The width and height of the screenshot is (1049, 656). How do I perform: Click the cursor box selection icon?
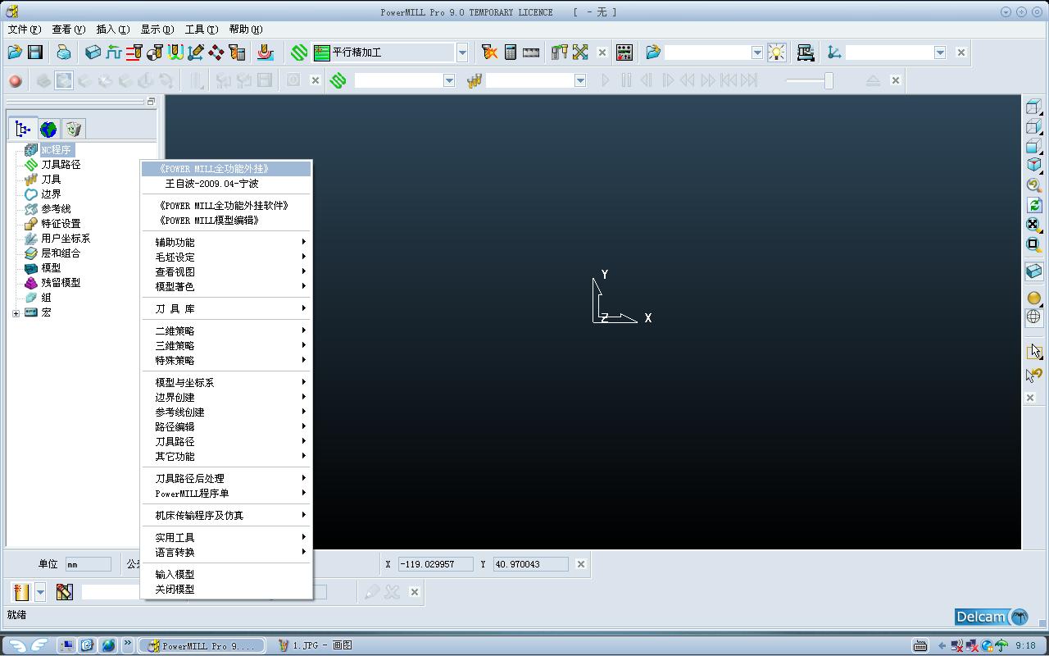point(1033,352)
